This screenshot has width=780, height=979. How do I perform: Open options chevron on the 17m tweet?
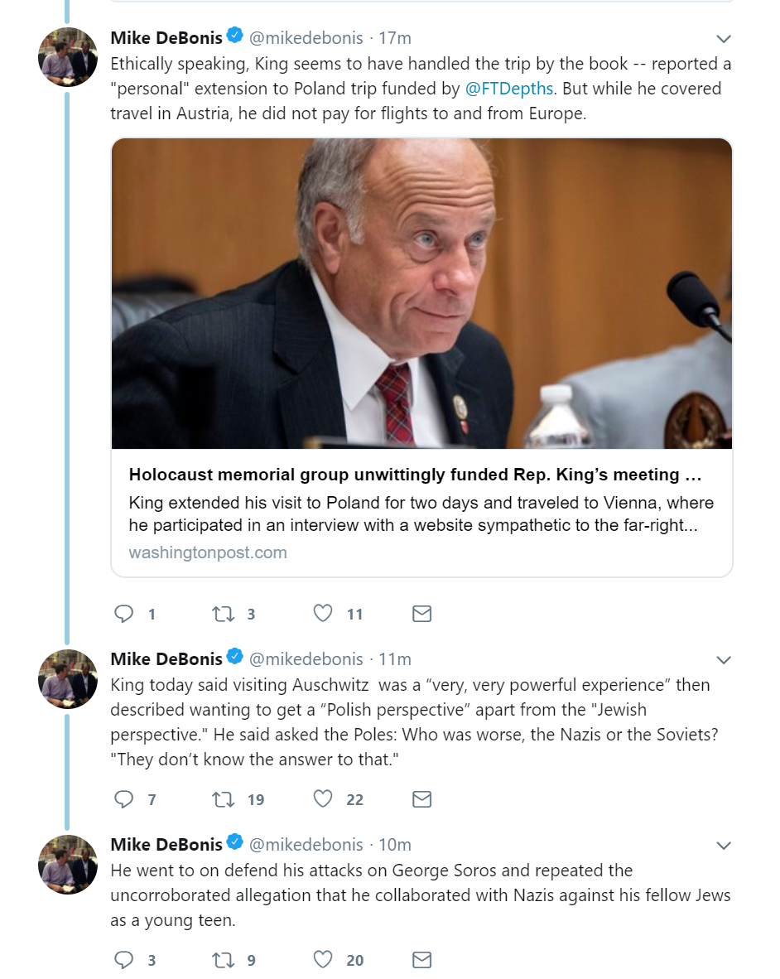point(723,39)
